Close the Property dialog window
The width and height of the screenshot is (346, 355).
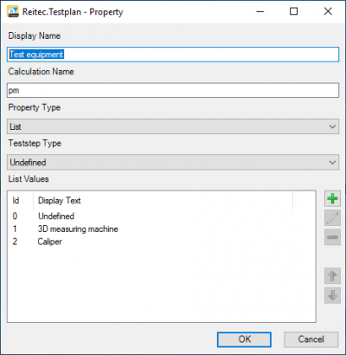tap(328, 11)
